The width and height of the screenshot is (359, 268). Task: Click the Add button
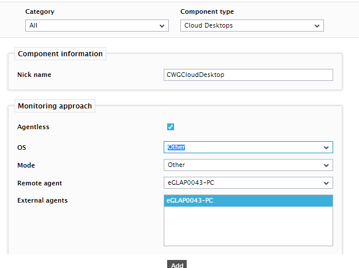177,265
